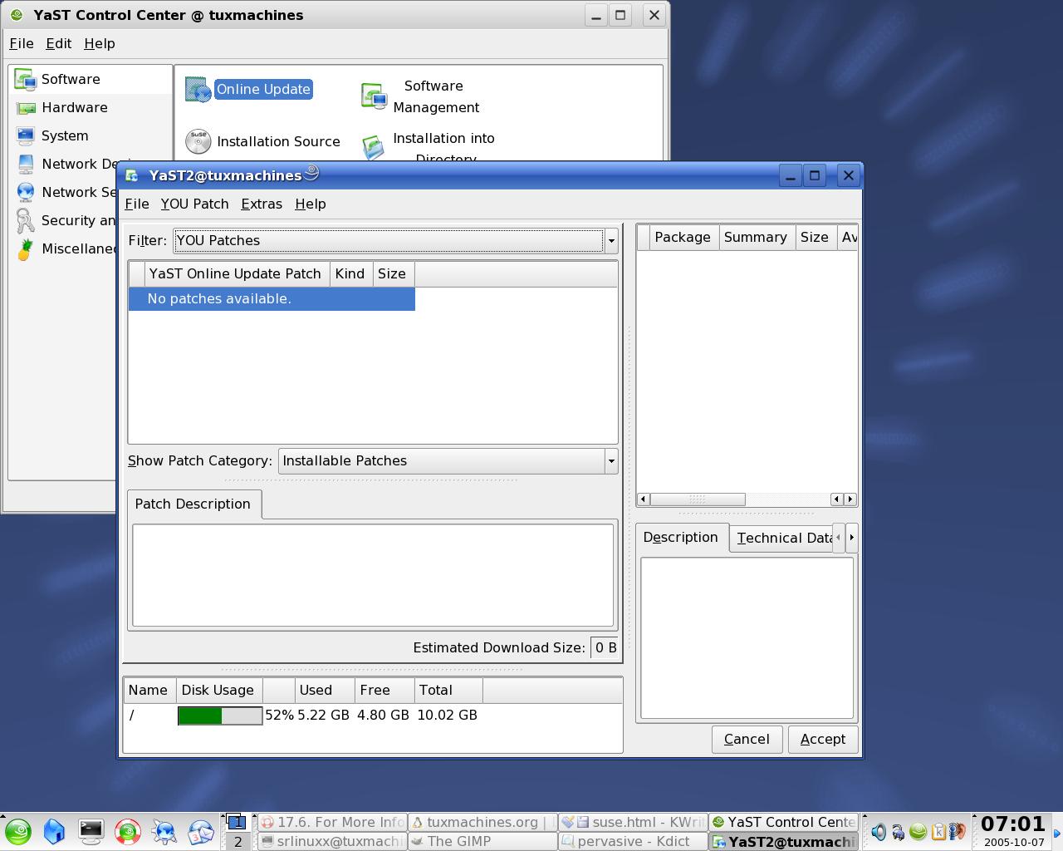1063x851 pixels.
Task: Click the package list scroll-right arrow
Action: click(x=850, y=499)
